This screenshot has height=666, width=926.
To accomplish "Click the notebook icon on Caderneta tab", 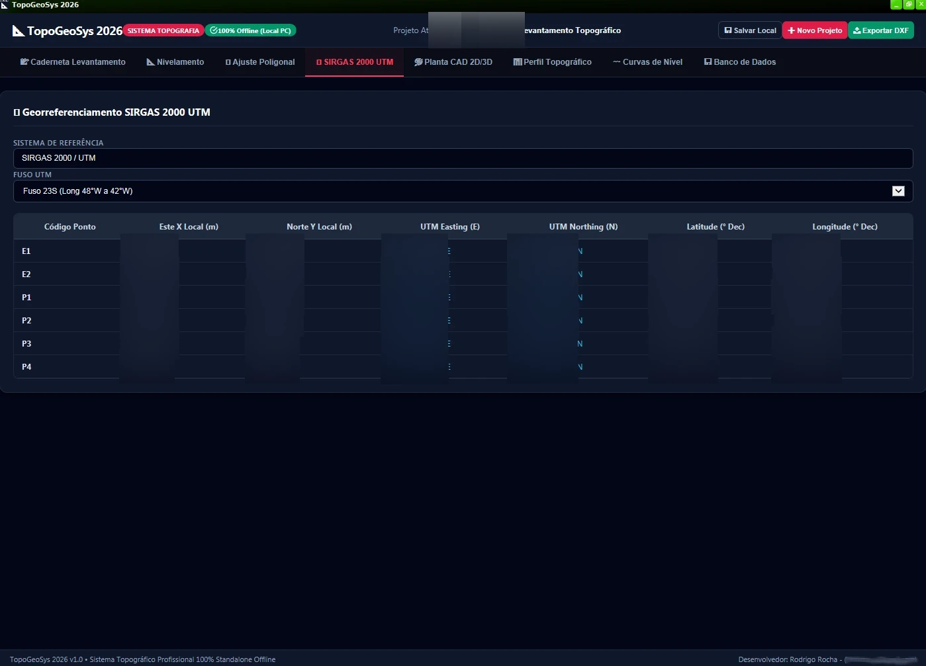I will (x=24, y=62).
